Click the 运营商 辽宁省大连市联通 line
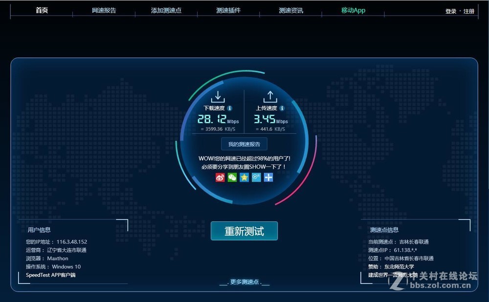489x302 pixels. pyautogui.click(x=56, y=250)
